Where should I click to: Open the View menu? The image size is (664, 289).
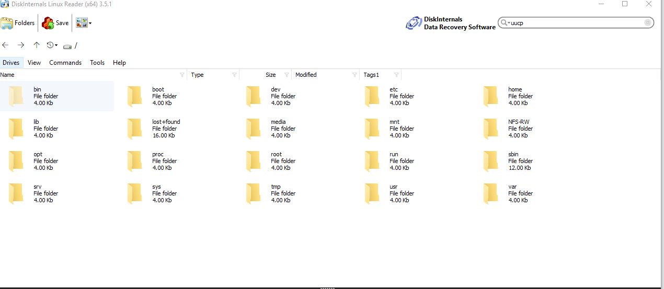click(x=34, y=63)
